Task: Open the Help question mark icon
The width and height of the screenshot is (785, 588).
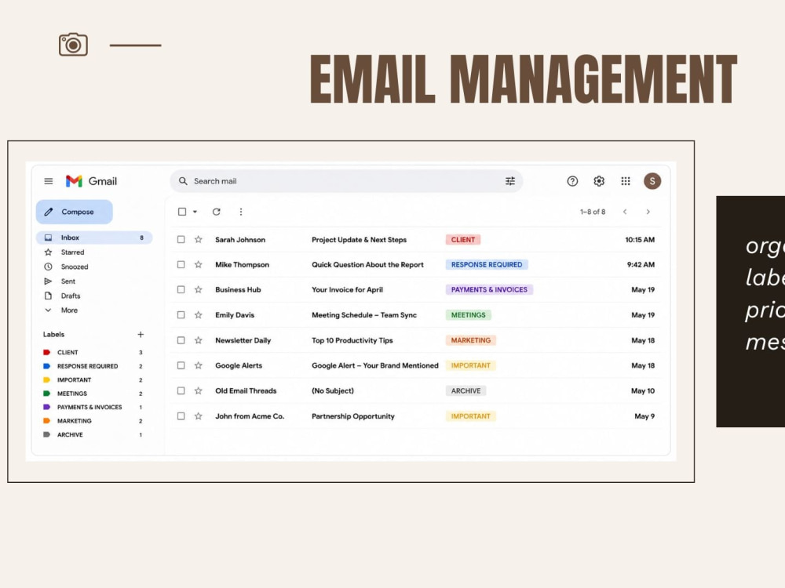Action: click(x=572, y=181)
